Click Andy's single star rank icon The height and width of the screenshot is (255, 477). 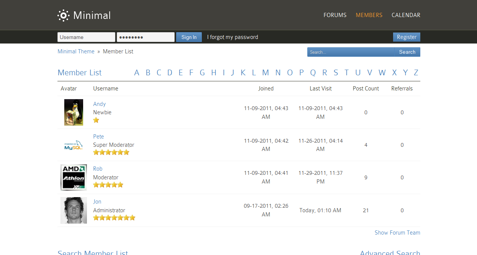pyautogui.click(x=96, y=120)
